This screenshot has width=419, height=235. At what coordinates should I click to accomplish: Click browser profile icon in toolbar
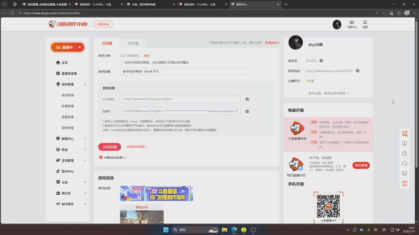[x=407, y=13]
